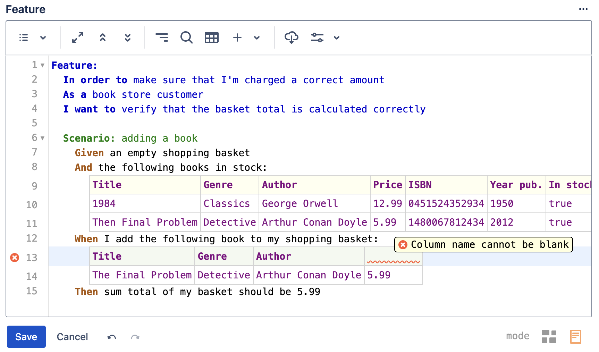599x352 pixels.
Task: Expand all folds with double down chevron
Action: [x=128, y=37]
